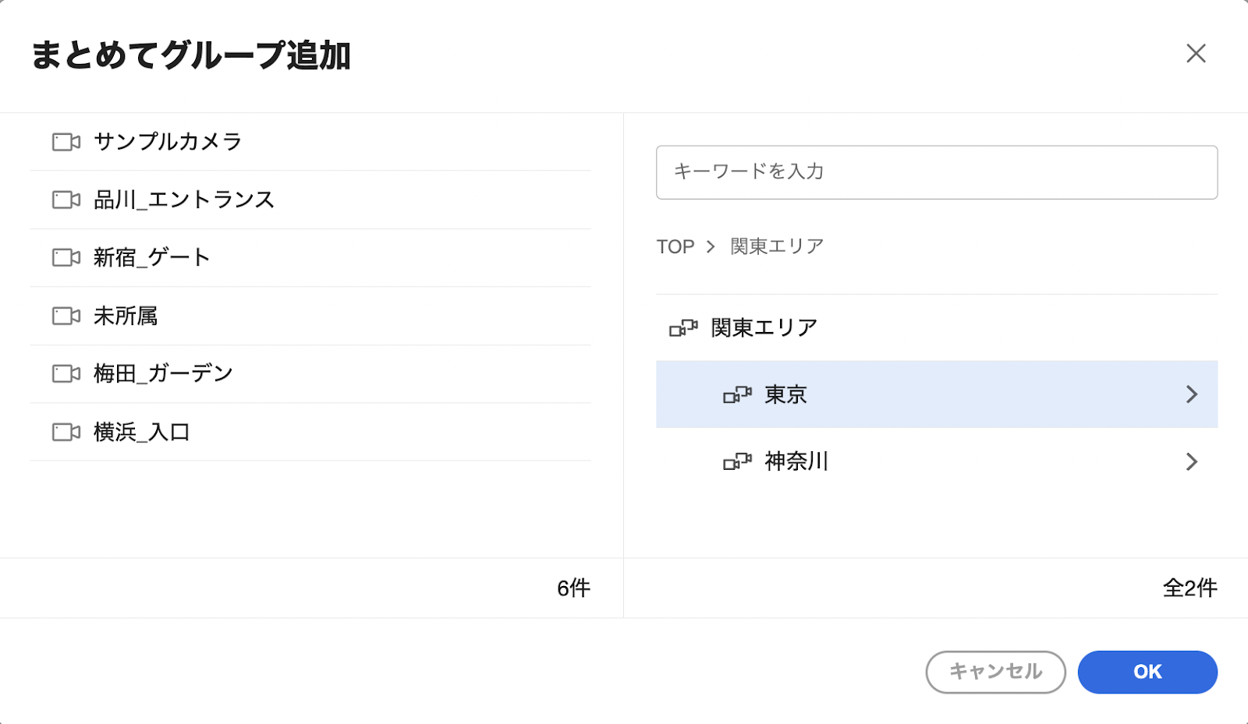
Task: Expand the 東京 group chevron
Action: [1191, 394]
